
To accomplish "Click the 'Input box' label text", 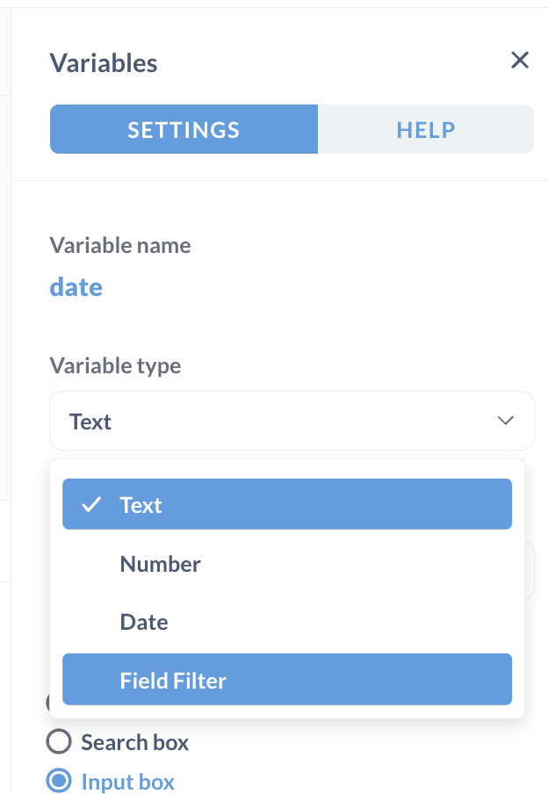I will [127, 782].
